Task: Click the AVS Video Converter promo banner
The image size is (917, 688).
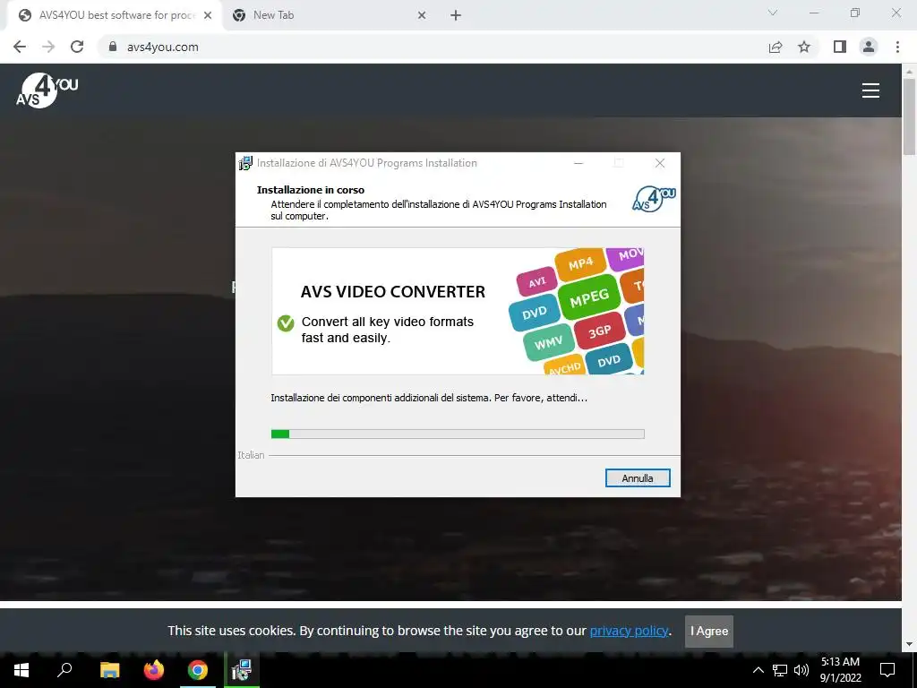Action: (458, 311)
